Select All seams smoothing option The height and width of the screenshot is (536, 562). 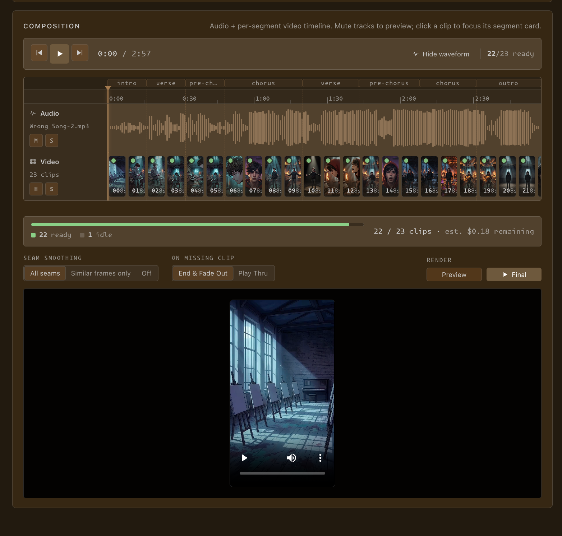point(45,273)
